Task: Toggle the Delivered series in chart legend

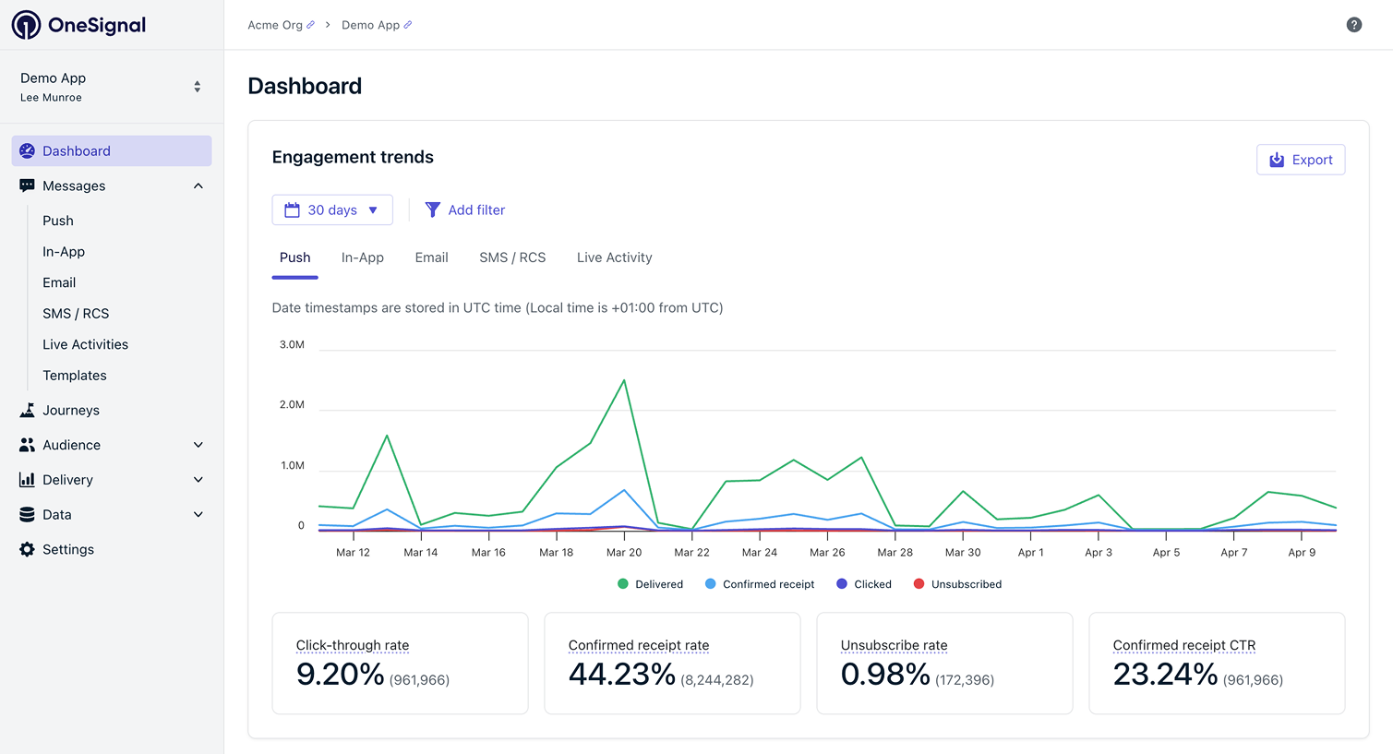Action: [x=651, y=584]
